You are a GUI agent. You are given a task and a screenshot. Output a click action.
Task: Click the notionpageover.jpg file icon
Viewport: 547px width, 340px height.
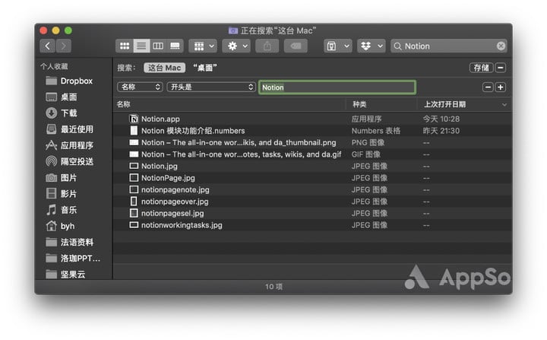coord(134,202)
